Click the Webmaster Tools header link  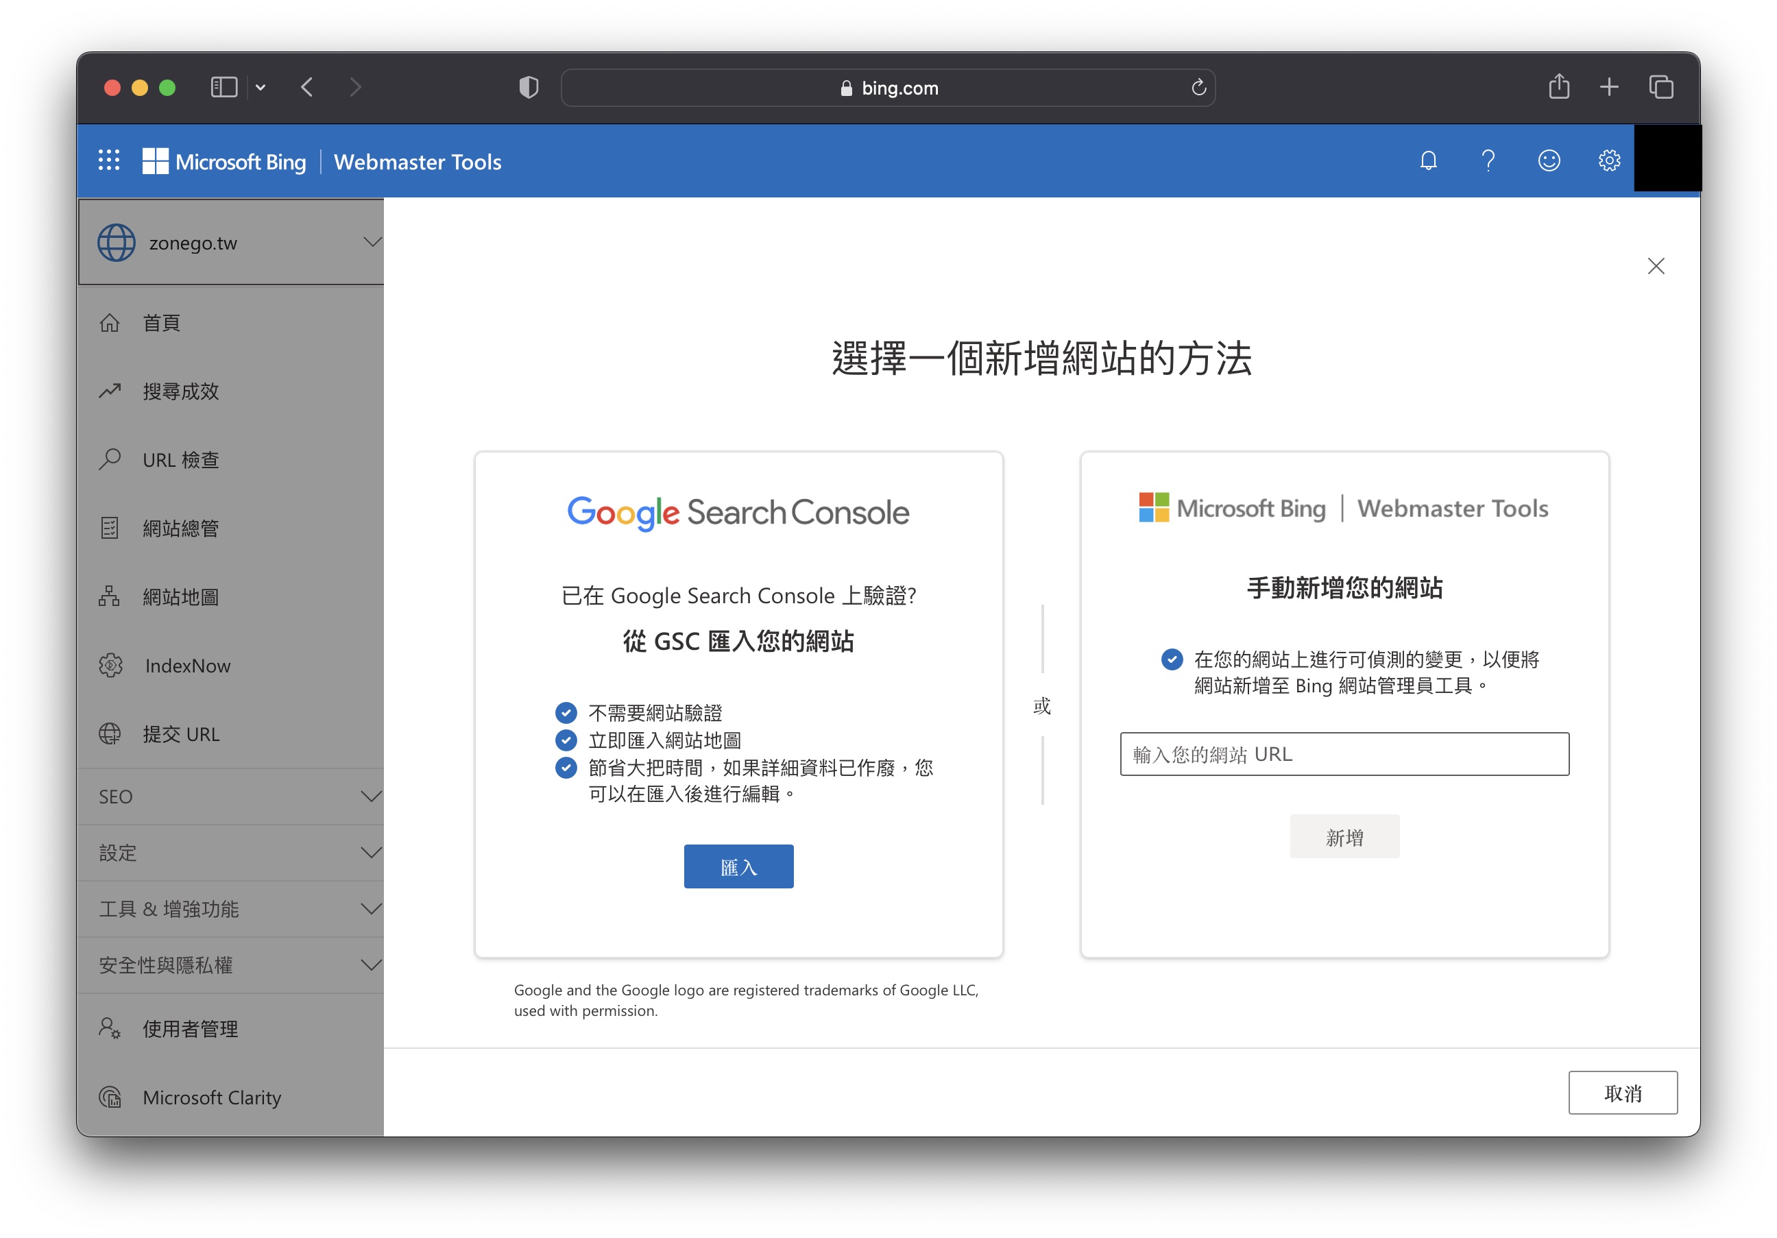click(417, 162)
